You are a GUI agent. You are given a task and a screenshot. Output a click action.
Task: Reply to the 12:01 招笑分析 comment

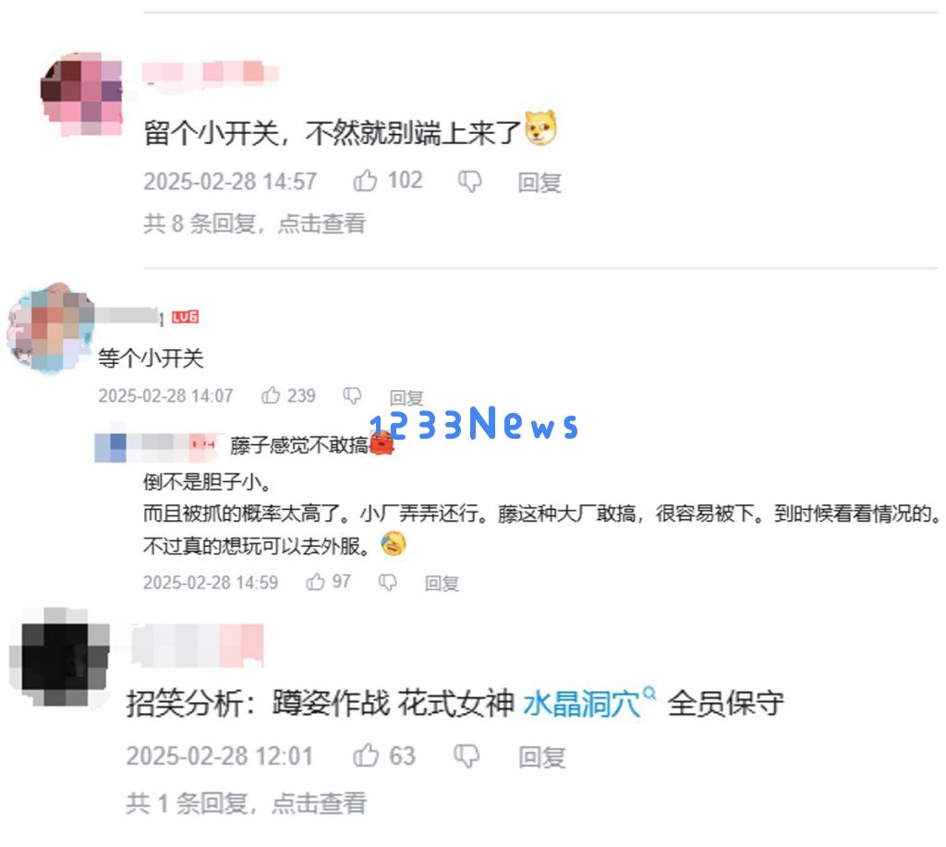pos(541,757)
